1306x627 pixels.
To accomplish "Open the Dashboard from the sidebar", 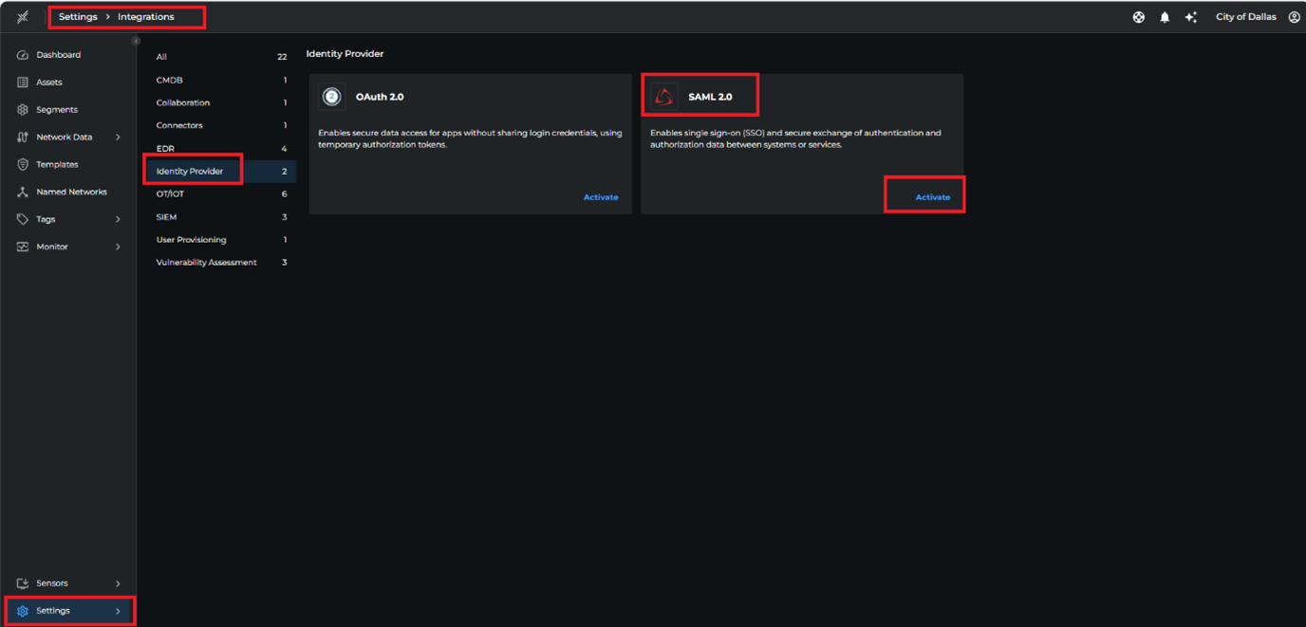I will point(57,54).
